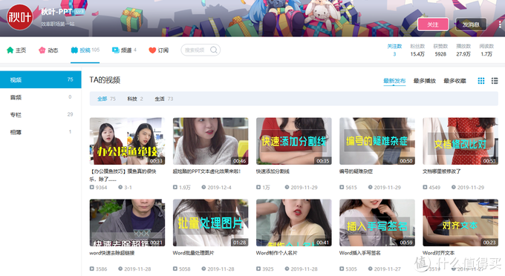Open the three-dot more options menu
This screenshot has width=505, height=276.
[x=500, y=24]
